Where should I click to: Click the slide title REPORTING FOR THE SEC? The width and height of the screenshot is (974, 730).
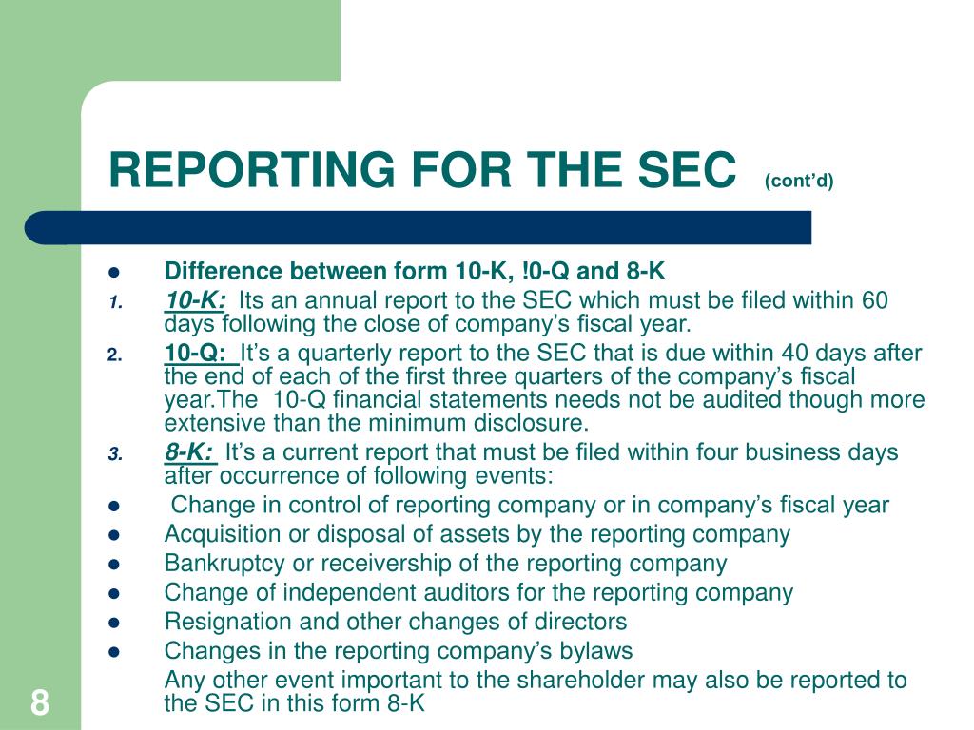tap(422, 169)
